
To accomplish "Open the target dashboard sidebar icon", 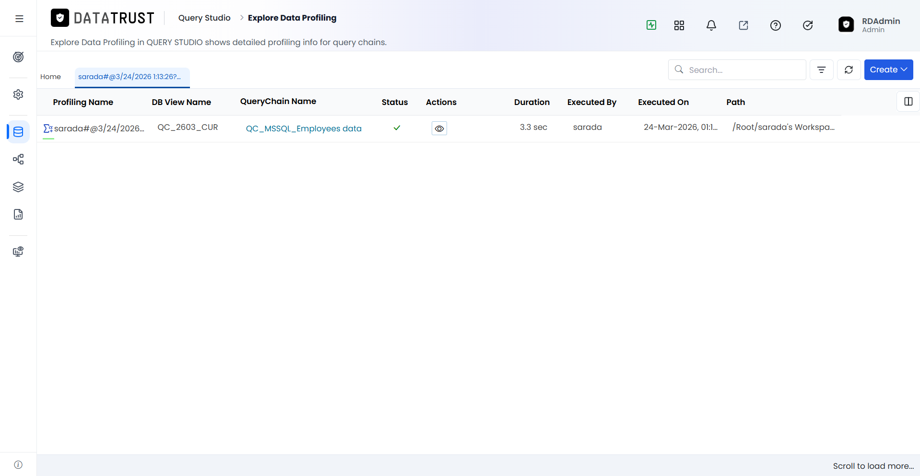I will click(x=18, y=57).
